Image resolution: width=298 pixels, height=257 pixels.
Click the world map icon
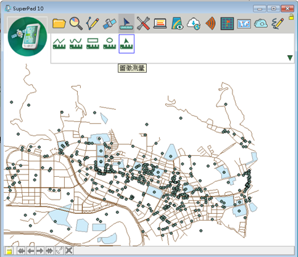pos(244,24)
